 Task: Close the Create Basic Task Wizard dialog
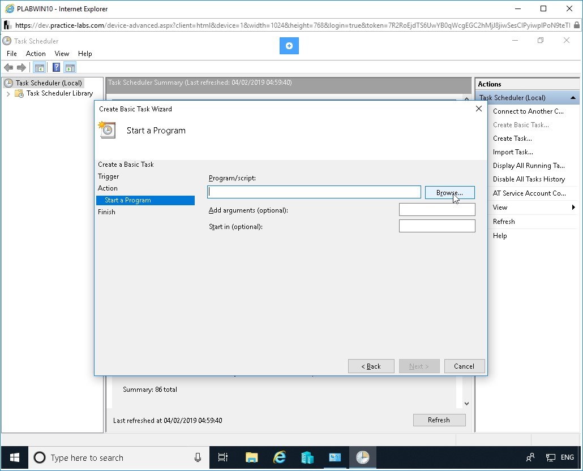(x=479, y=109)
